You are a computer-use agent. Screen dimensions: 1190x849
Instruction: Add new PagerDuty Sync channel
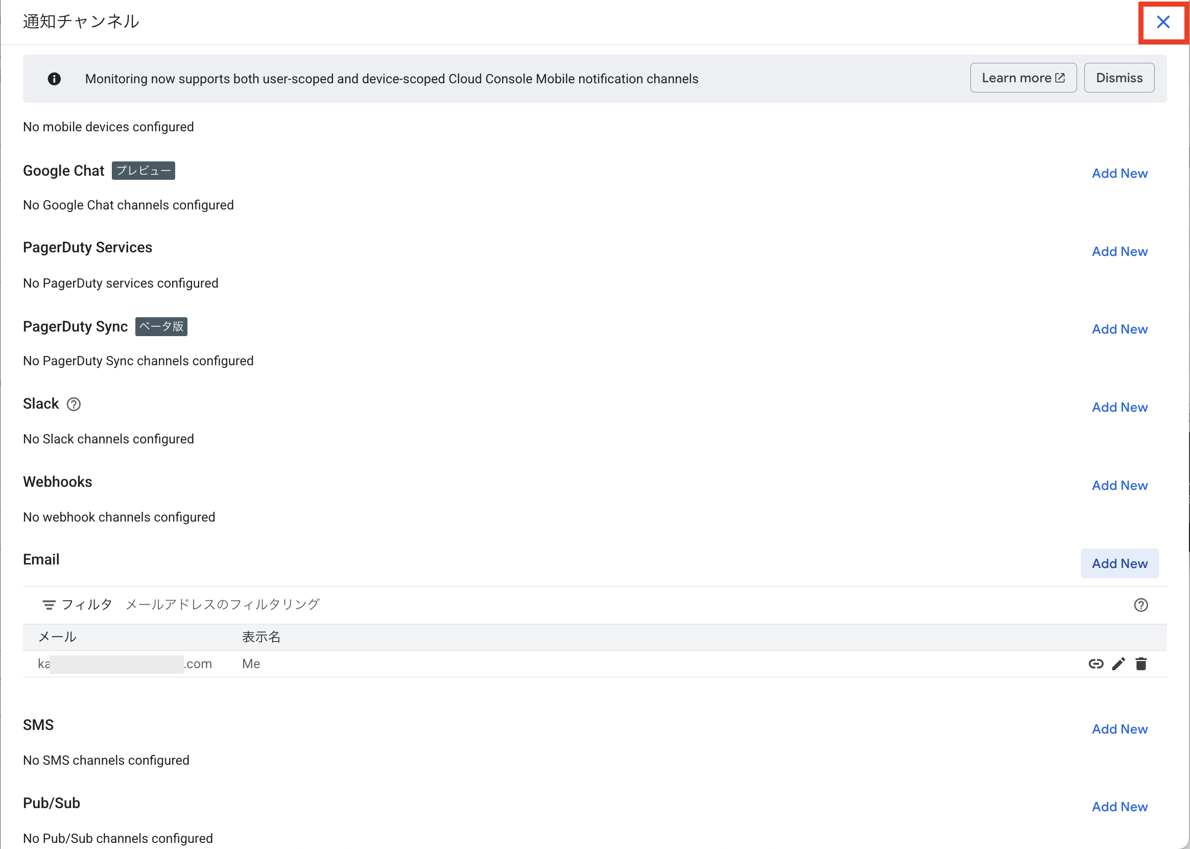pyautogui.click(x=1120, y=329)
